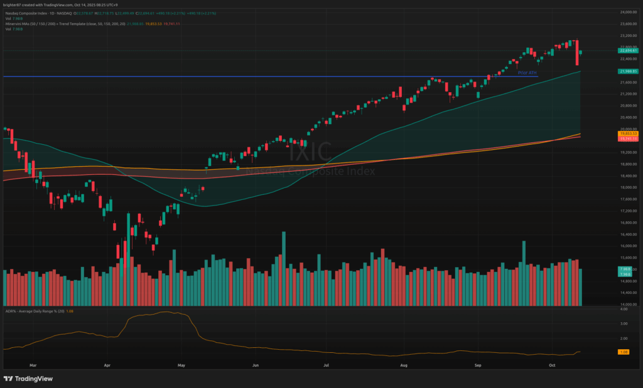
Task: Click the Jul marker on the time axis
Action: (x=327, y=364)
